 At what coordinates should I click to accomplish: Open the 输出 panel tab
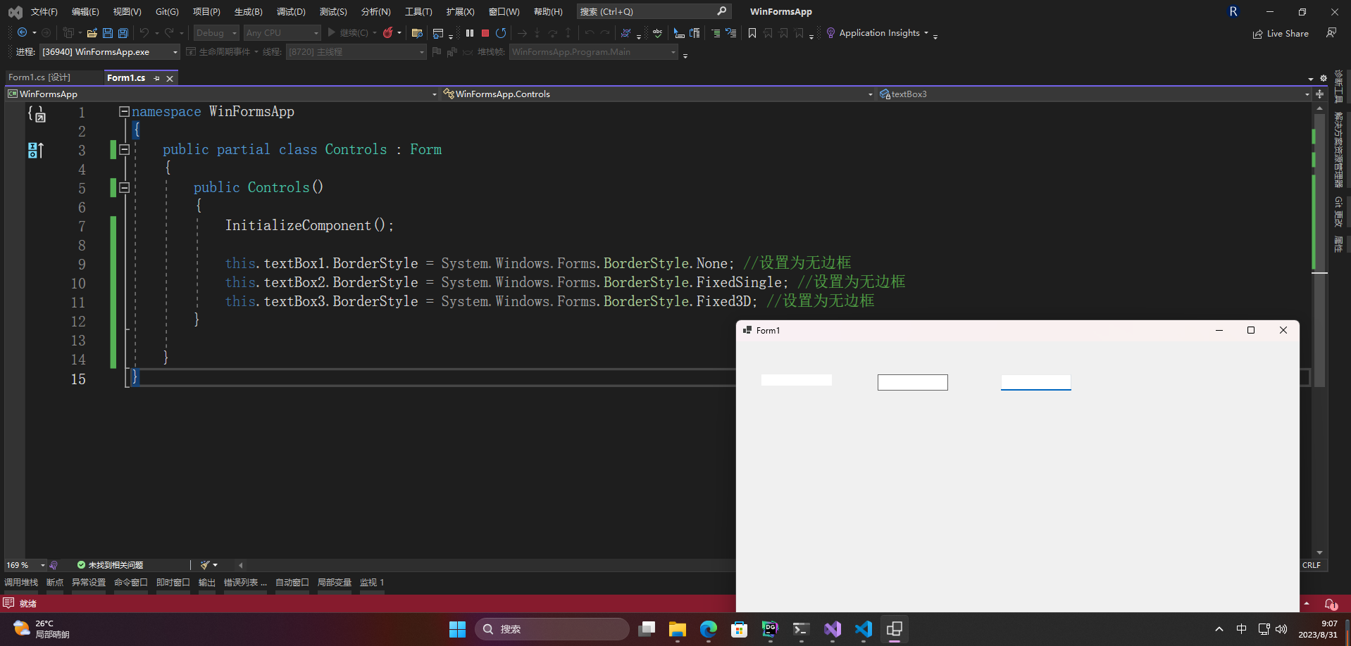pyautogui.click(x=207, y=583)
